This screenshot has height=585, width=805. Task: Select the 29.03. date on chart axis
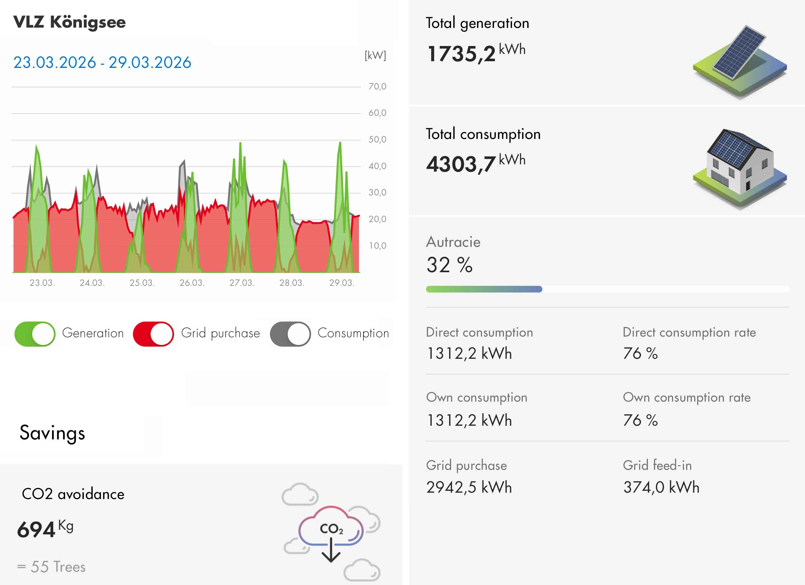tap(342, 283)
